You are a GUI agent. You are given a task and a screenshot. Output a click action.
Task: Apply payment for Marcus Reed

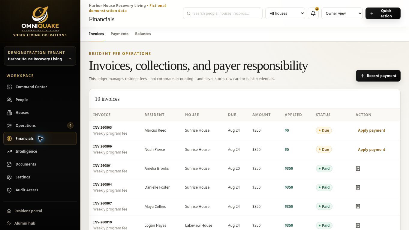click(x=371, y=130)
